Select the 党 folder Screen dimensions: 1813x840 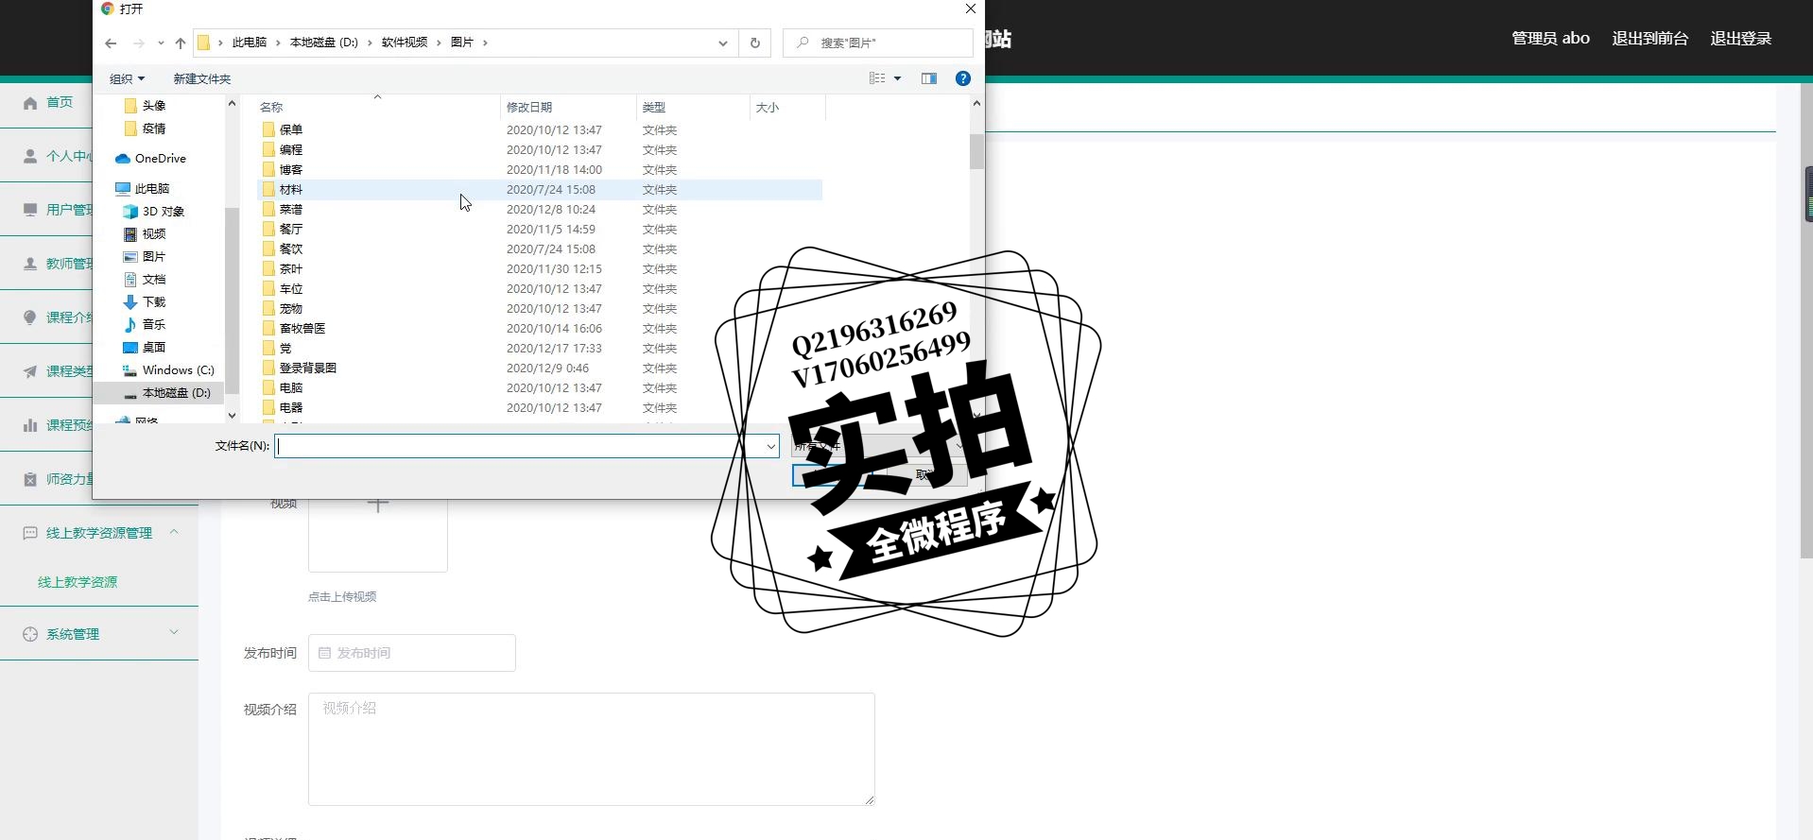click(x=540, y=349)
